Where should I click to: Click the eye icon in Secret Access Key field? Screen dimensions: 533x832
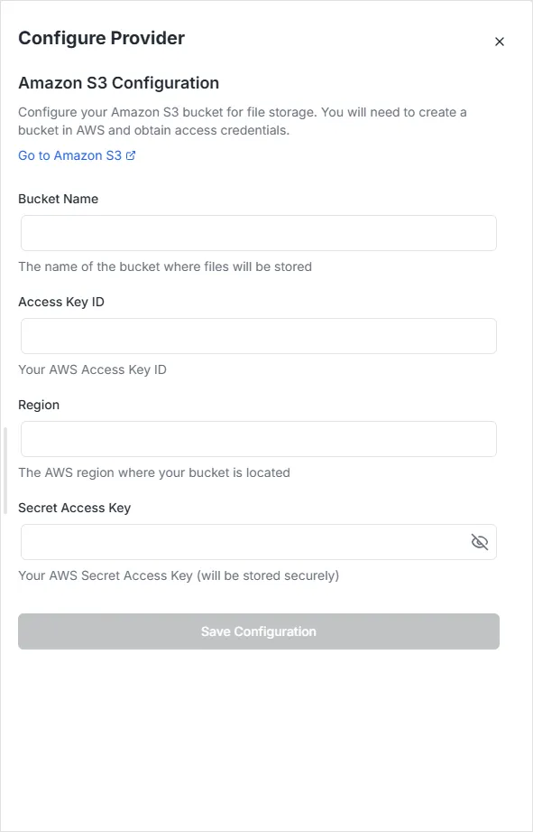[x=479, y=542]
